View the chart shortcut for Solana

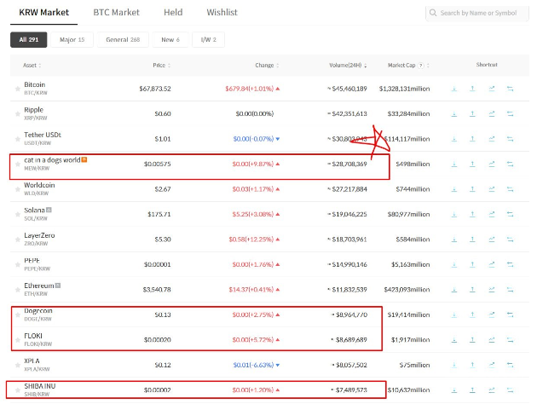point(492,214)
